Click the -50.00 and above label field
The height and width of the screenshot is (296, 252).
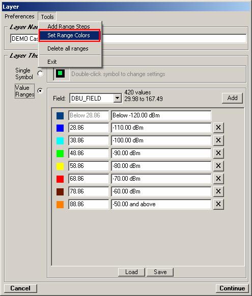click(161, 204)
